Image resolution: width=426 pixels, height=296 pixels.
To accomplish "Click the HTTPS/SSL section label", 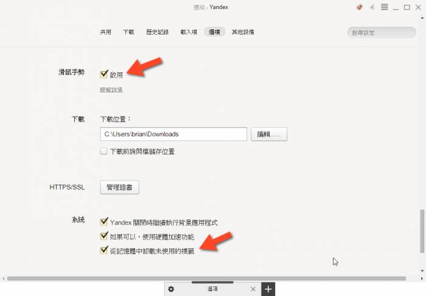I will point(67,187).
